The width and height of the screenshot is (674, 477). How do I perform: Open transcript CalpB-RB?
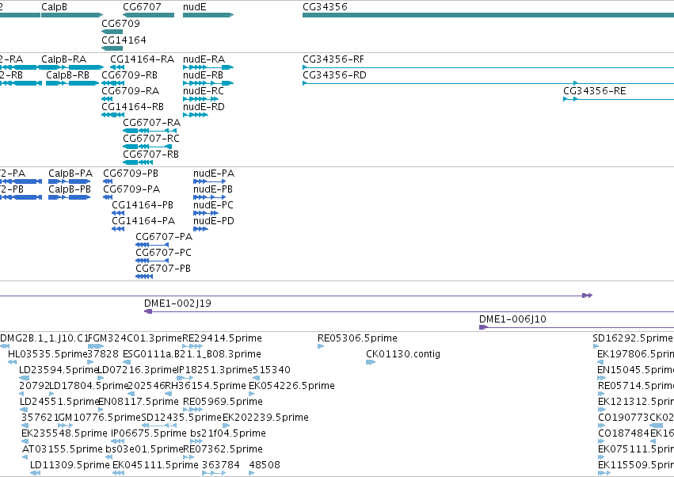click(72, 83)
